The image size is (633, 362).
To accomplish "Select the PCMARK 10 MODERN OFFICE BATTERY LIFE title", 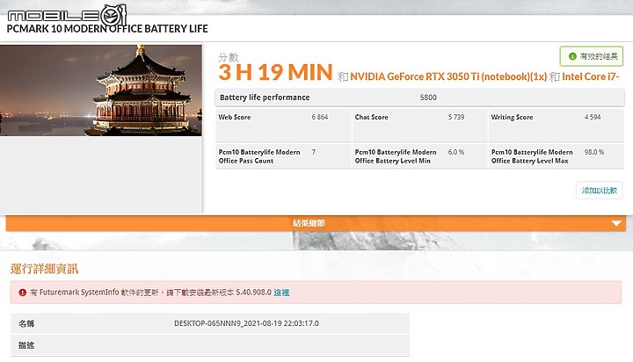I will pos(107,29).
